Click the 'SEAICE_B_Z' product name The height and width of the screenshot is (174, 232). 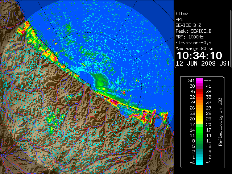[x=188, y=25]
